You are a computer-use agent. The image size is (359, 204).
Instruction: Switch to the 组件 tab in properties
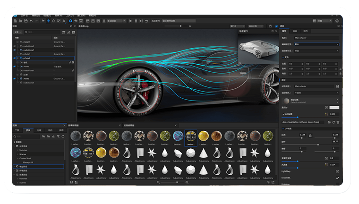pos(306,31)
